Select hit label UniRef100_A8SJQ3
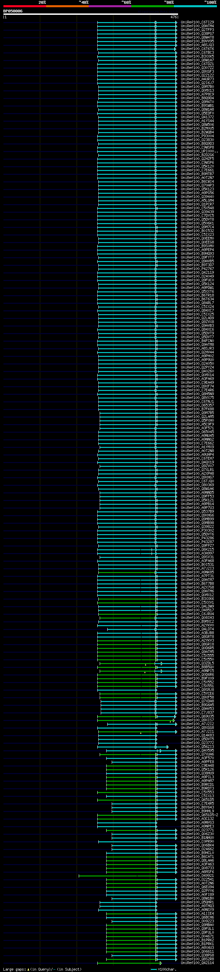This screenshot has height=972, width=220. 197,45
